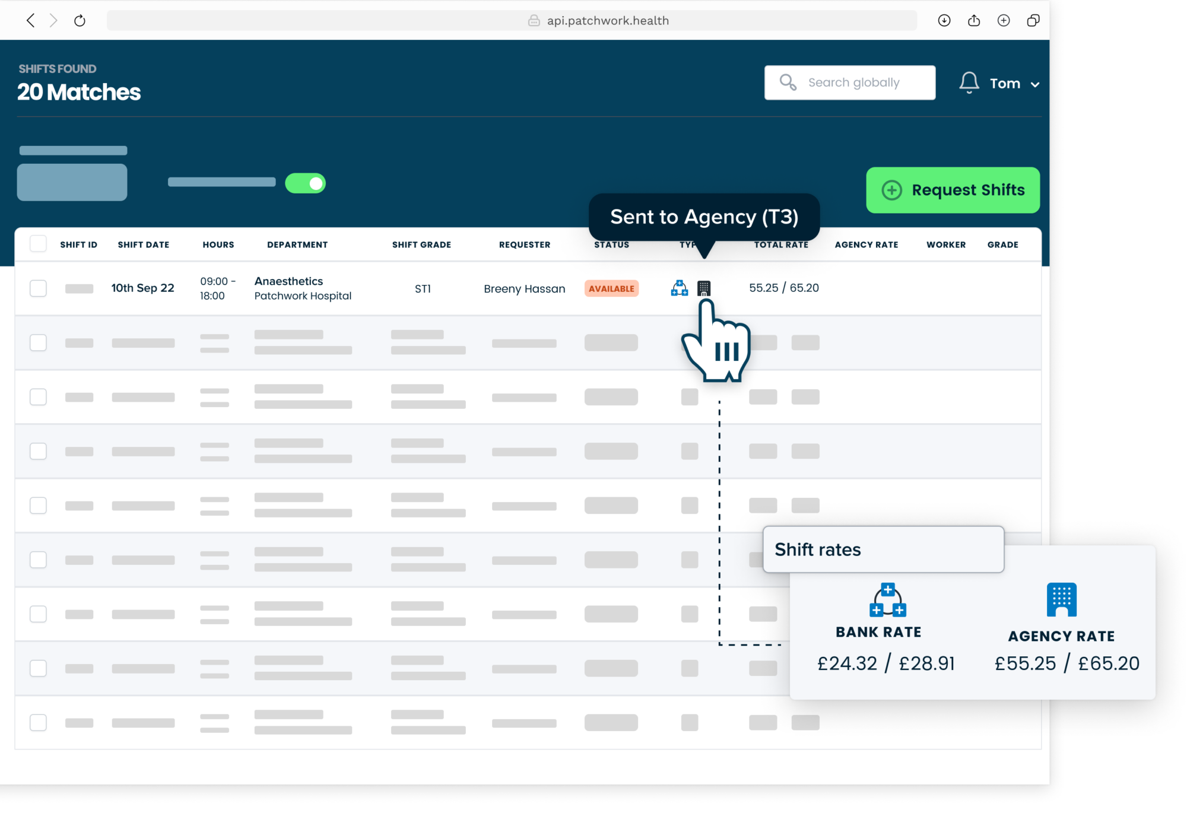Screen dimensions: 1187x832
Task: Tick the select-all checkbox in table header
Action: (38, 244)
